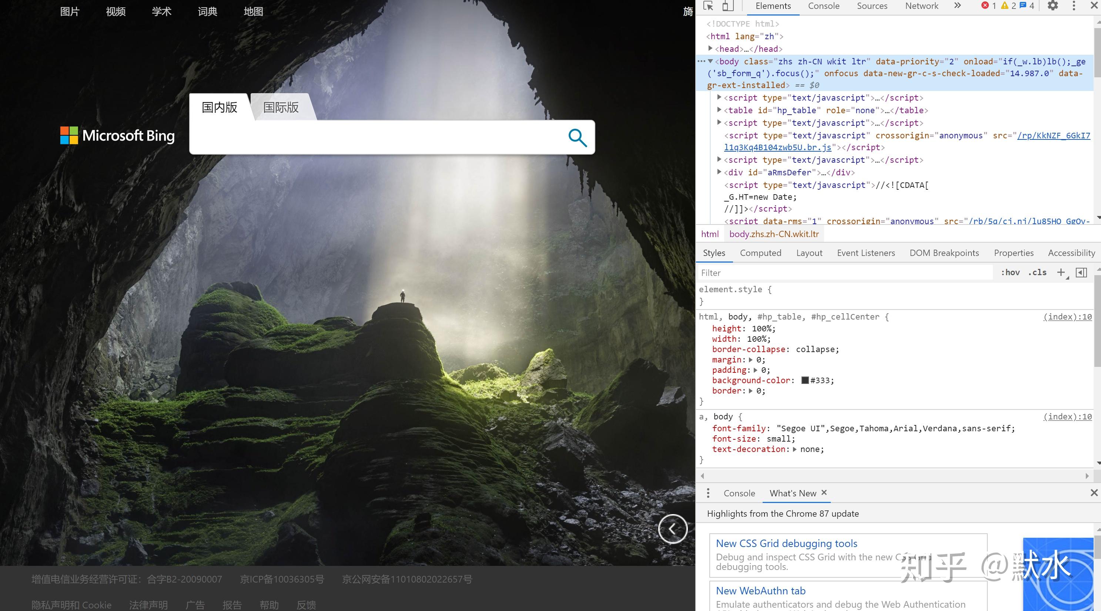Click the #333 background-color swatch
This screenshot has width=1101, height=611.
pyautogui.click(x=805, y=380)
